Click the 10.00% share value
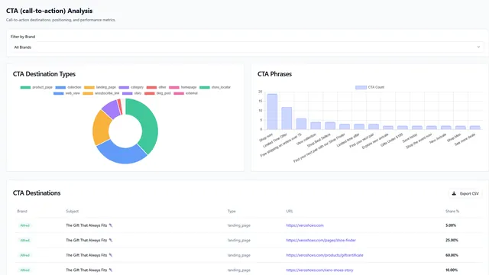 (x=452, y=270)
